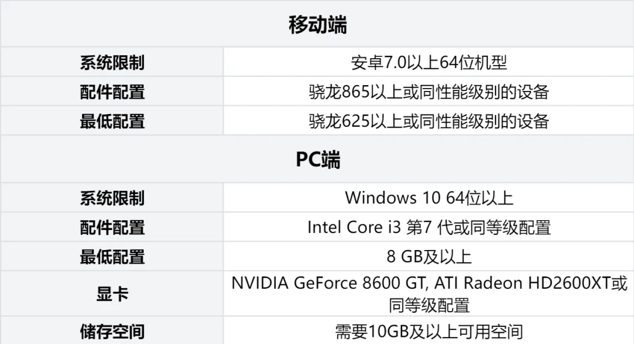This screenshot has height=344, width=634.
Task: Select the 显卡 row label
Action: [112, 294]
